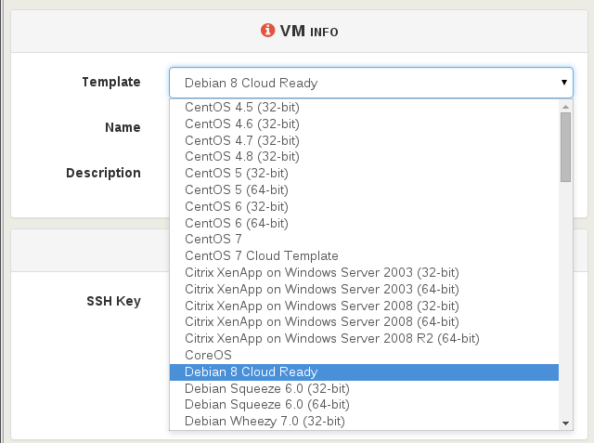Choose CentOS 7 Cloud Template
Screen dimensions: 594x443
coord(364,255)
